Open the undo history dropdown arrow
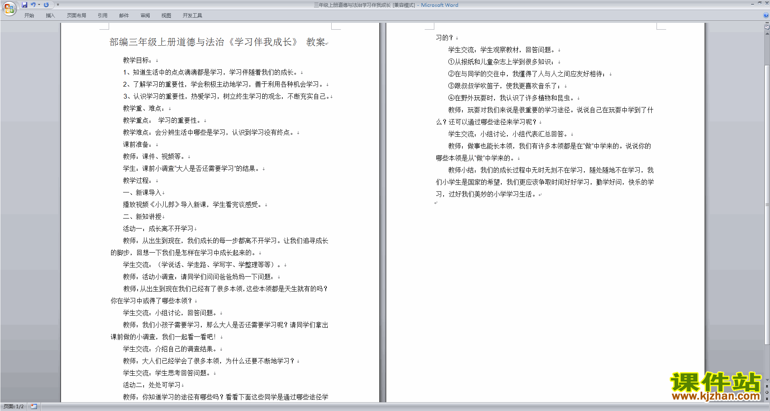This screenshot has height=411, width=770. click(x=39, y=5)
